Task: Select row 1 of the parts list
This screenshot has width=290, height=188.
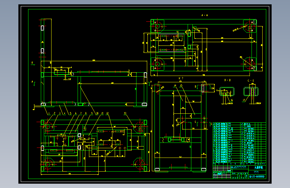Action: pyautogui.click(x=239, y=162)
